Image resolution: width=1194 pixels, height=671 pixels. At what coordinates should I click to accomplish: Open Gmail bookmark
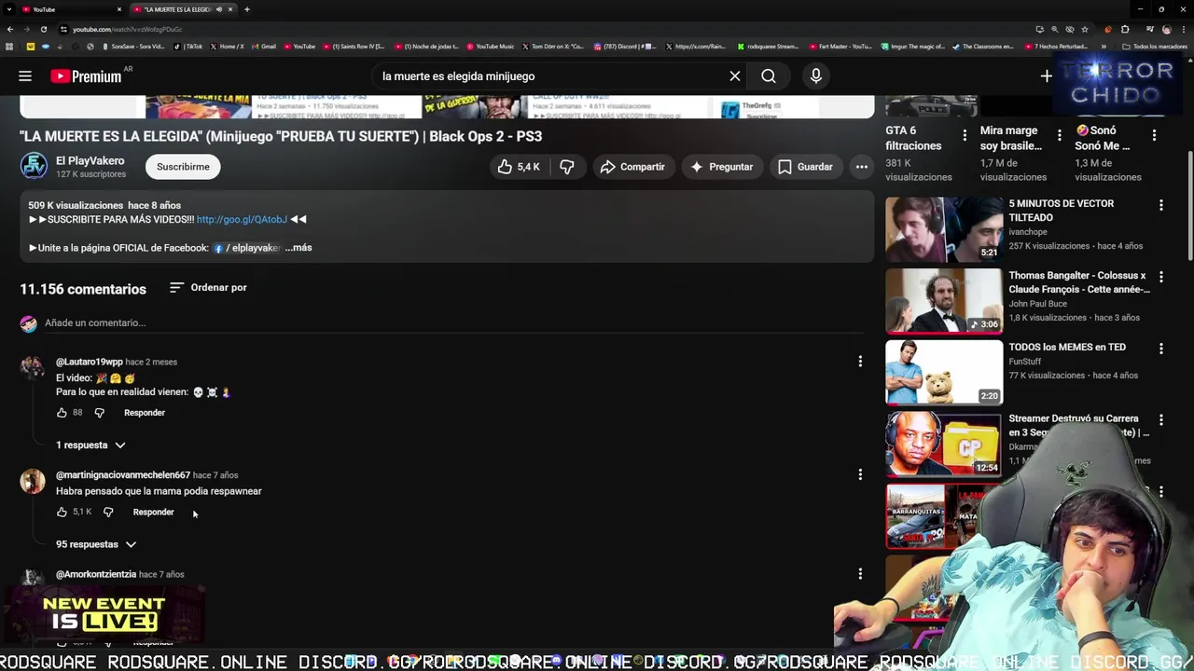coord(264,46)
